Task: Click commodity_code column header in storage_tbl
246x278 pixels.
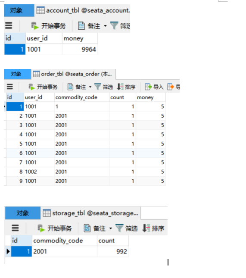Action: point(65,241)
